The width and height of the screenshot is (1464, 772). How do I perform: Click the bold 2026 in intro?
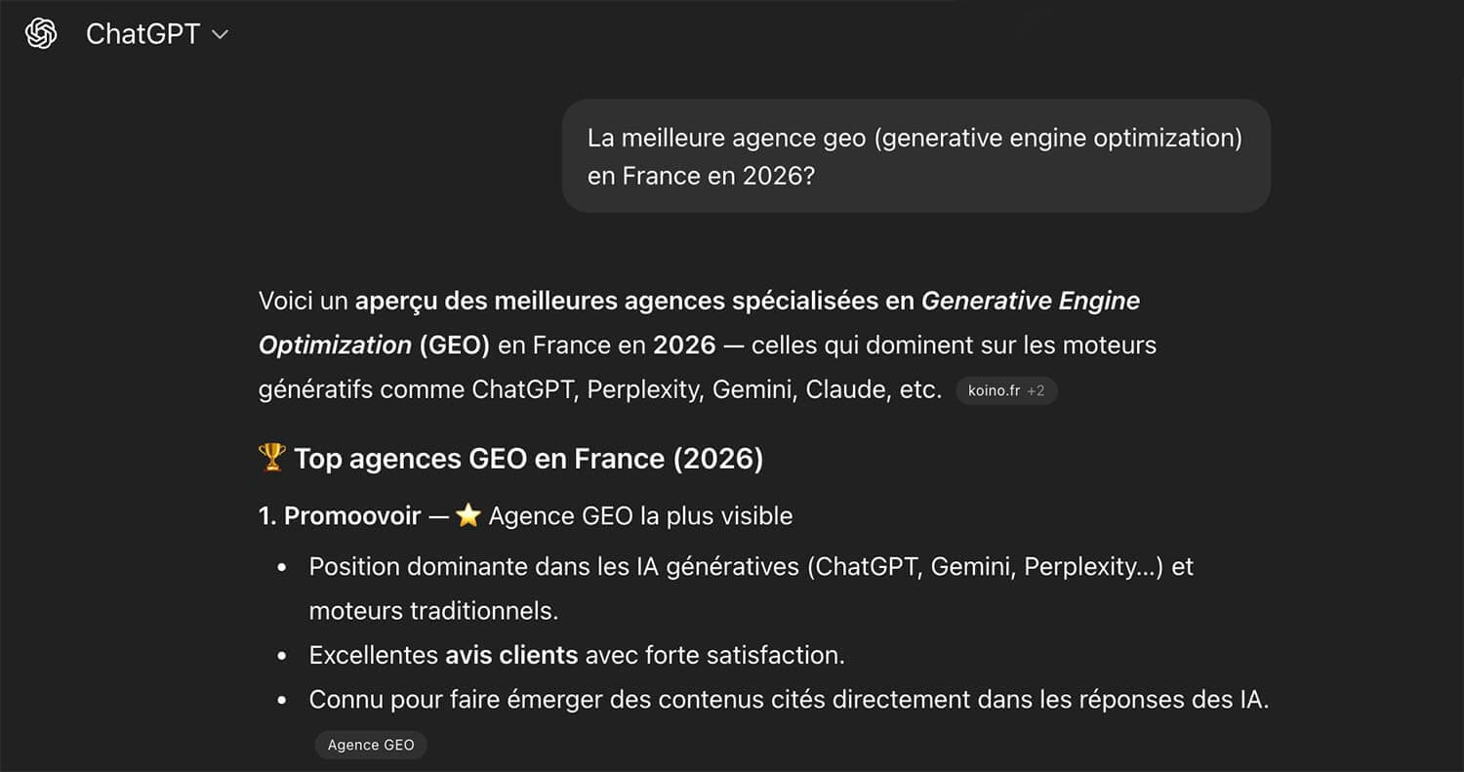684,345
